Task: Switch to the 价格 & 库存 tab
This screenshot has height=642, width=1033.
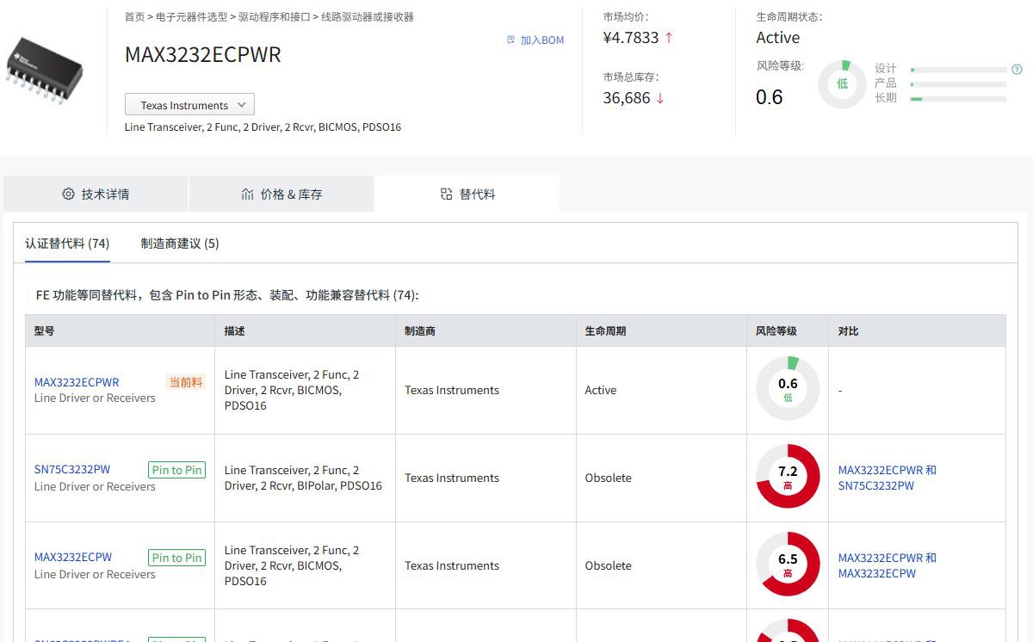Action: pyautogui.click(x=281, y=194)
